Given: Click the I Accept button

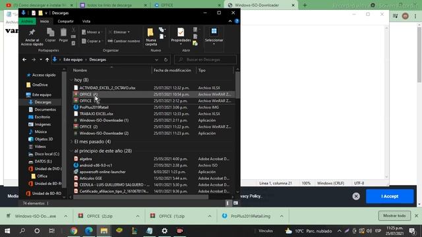Looking at the screenshot, I should 390,196.
